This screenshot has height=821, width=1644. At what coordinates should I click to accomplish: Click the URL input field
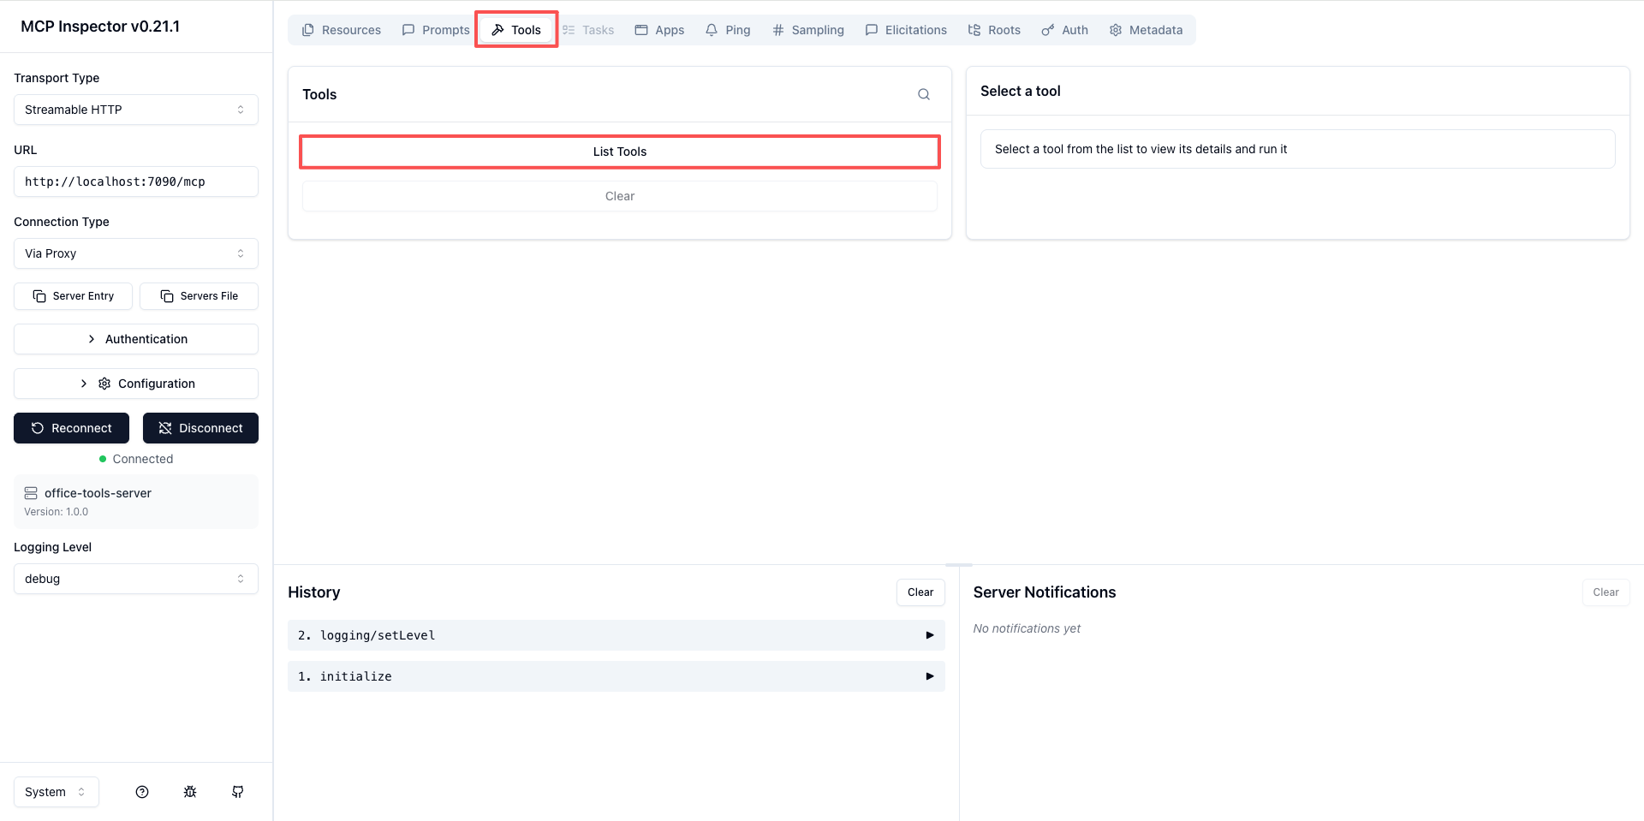[136, 181]
